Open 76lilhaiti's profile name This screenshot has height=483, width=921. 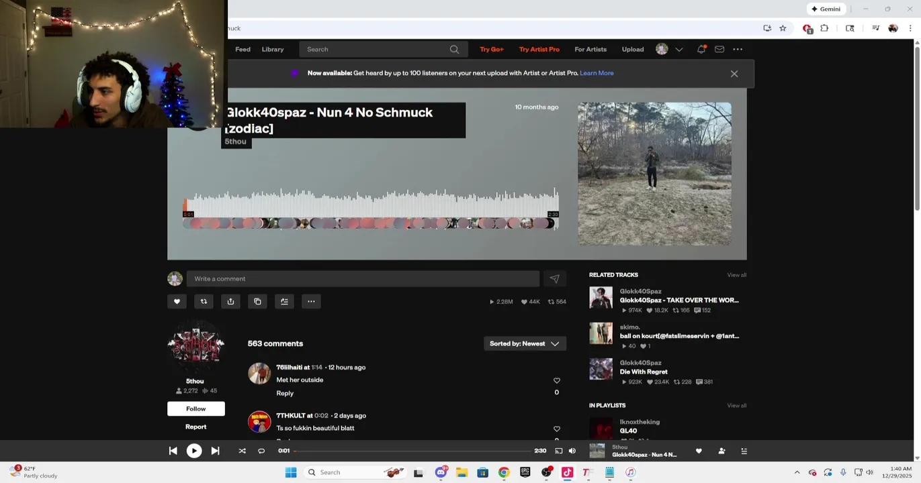289,367
